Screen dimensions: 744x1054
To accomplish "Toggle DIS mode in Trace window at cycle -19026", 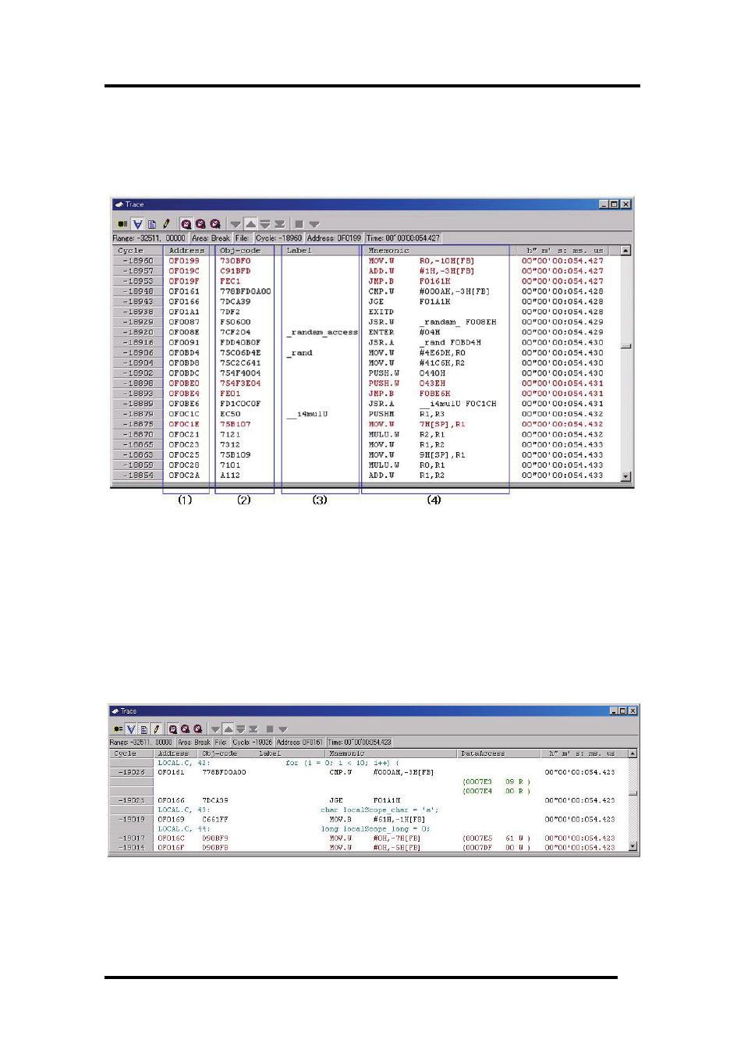I will coord(131,729).
